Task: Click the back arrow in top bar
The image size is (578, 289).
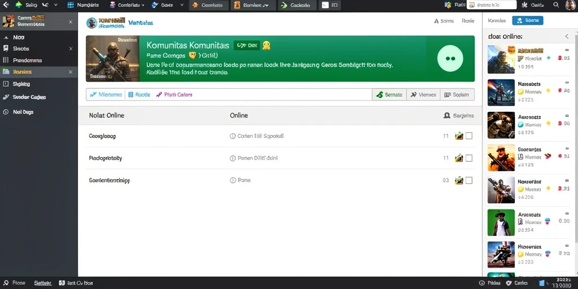Action: click(6, 5)
